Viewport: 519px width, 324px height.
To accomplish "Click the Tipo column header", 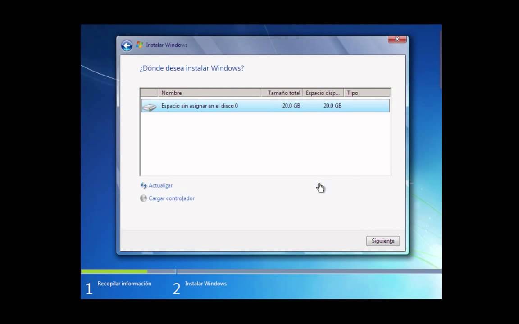I will click(367, 93).
